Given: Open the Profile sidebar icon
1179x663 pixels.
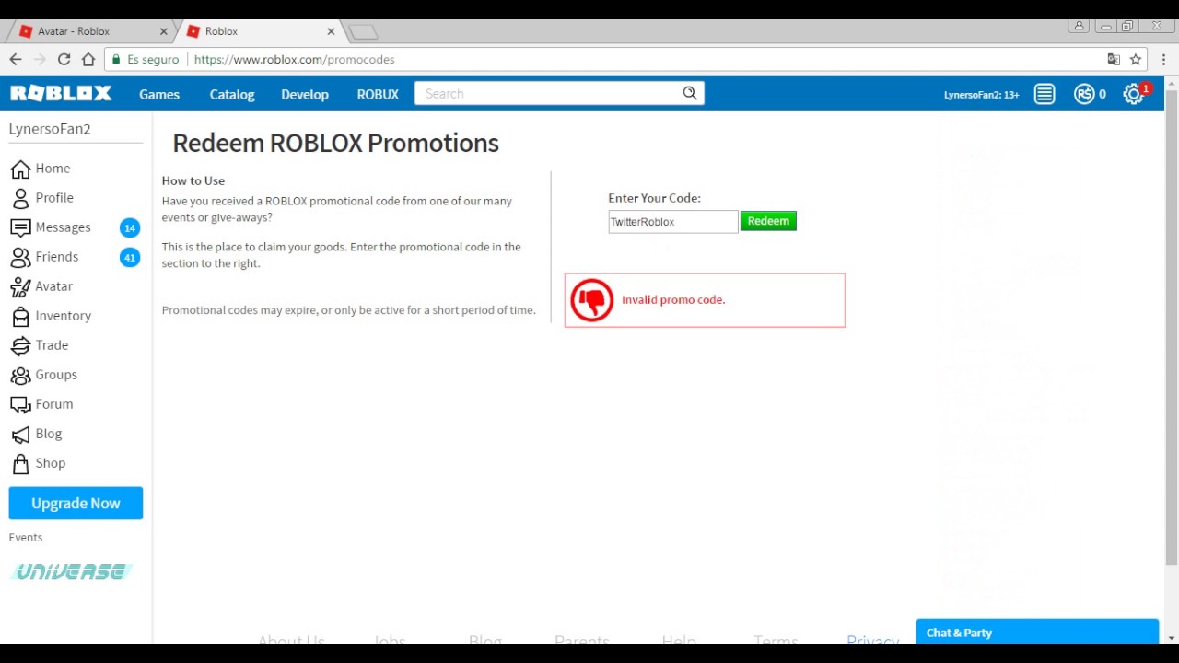Looking at the screenshot, I should [20, 198].
